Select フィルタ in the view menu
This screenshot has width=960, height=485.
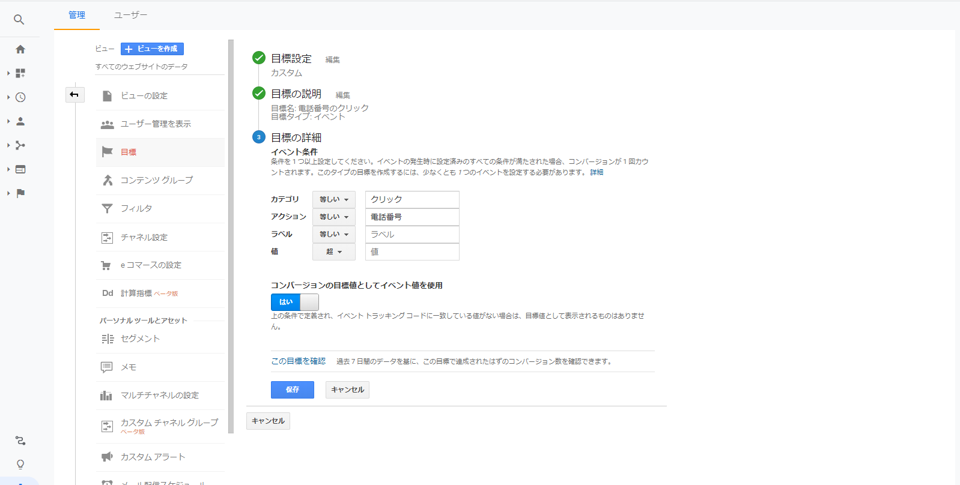pyautogui.click(x=160, y=209)
